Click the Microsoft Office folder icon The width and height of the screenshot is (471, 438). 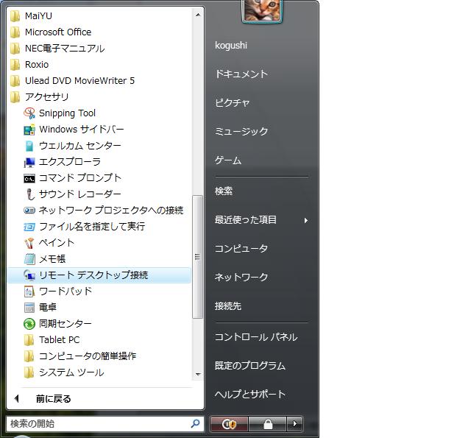point(15,32)
